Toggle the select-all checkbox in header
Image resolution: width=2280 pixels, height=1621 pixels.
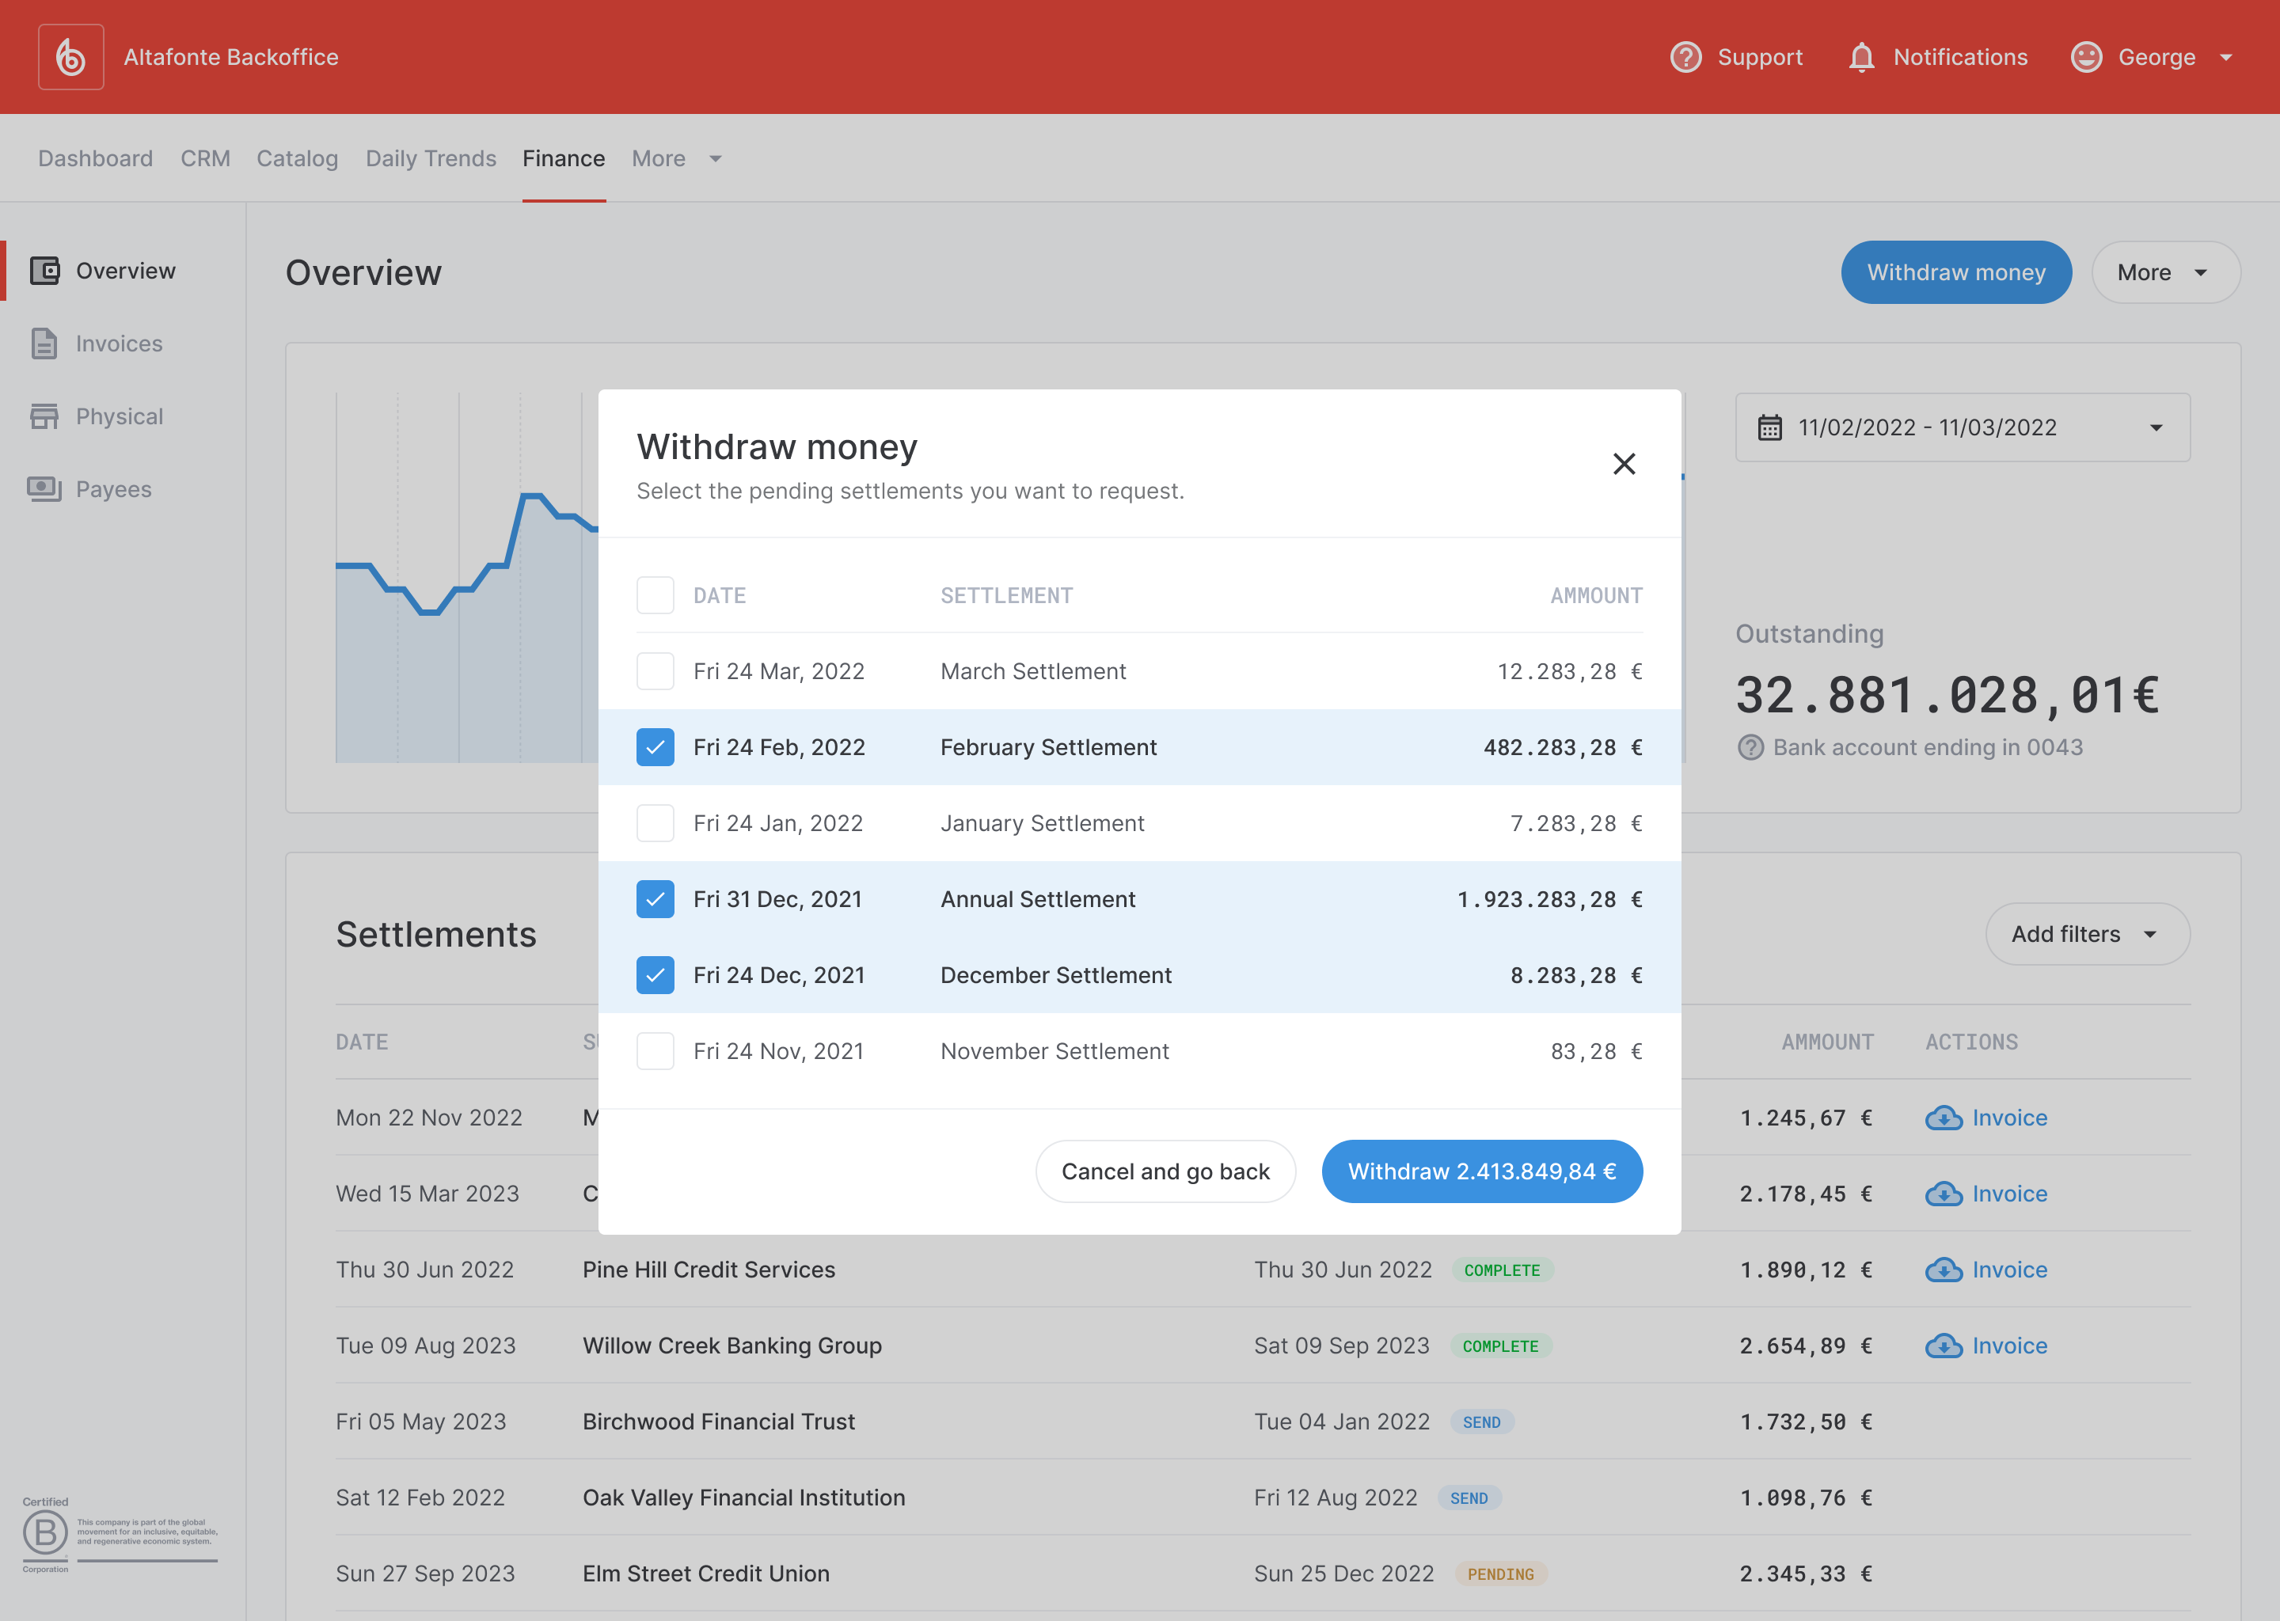click(x=655, y=595)
